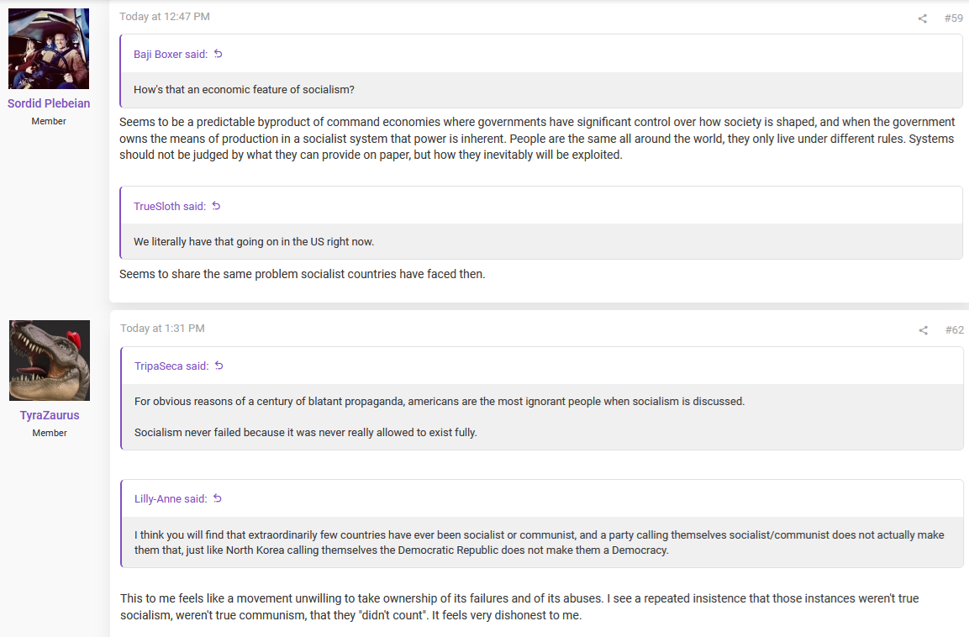Jump to Baji Boxer's quoted post arrow
The width and height of the screenshot is (969, 637).
coord(219,54)
